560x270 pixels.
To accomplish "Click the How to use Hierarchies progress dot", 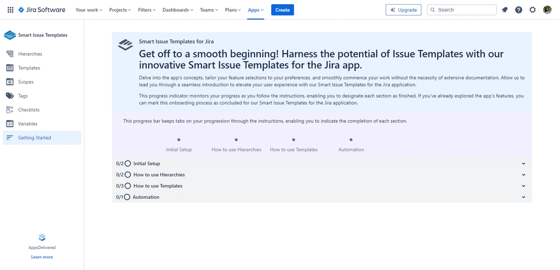I will click(x=236, y=140).
